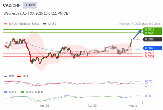
Task: Click the RSI value 66.71
Action: (x=149, y=82)
